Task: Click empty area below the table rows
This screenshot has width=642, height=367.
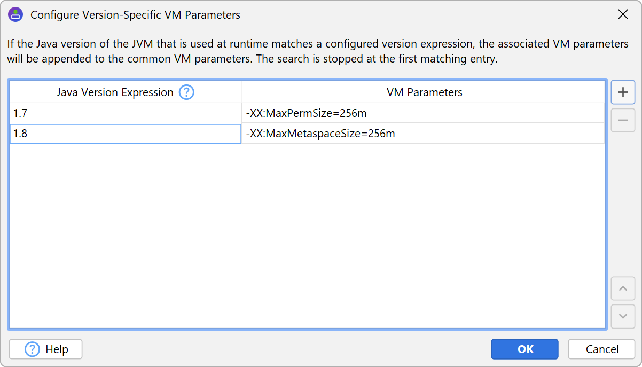Action: click(x=307, y=235)
